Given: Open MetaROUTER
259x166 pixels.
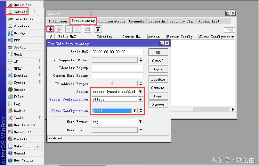Looking at the screenshot, I should coord(25,132).
